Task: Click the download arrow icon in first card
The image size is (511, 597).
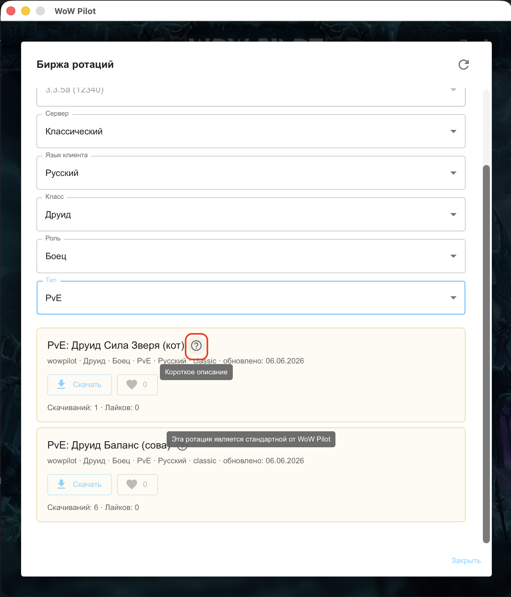Action: pyautogui.click(x=61, y=385)
